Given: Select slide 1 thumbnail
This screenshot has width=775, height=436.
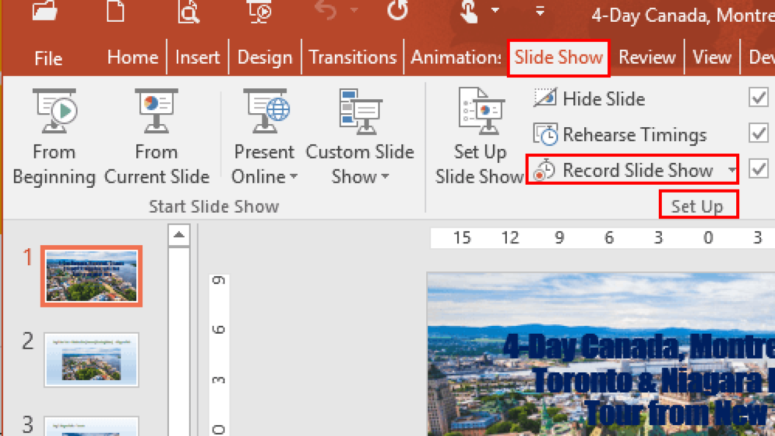Looking at the screenshot, I should click(x=91, y=276).
